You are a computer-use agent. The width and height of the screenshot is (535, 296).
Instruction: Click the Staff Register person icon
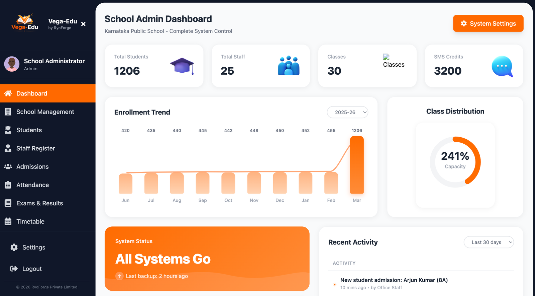(x=8, y=148)
